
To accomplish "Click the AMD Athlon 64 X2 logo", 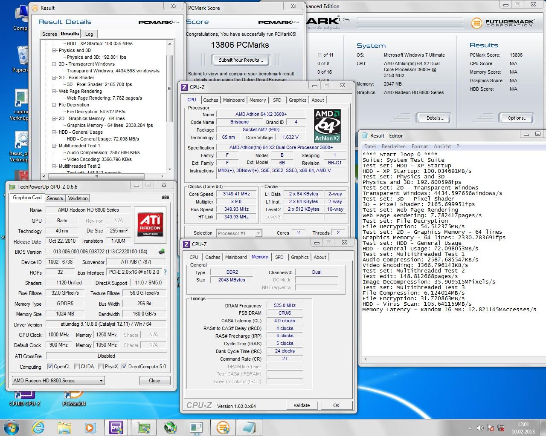I will point(327,126).
